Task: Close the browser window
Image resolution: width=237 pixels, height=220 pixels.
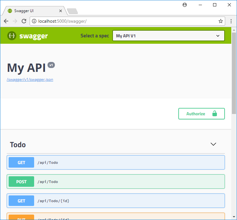Action: point(229,5)
